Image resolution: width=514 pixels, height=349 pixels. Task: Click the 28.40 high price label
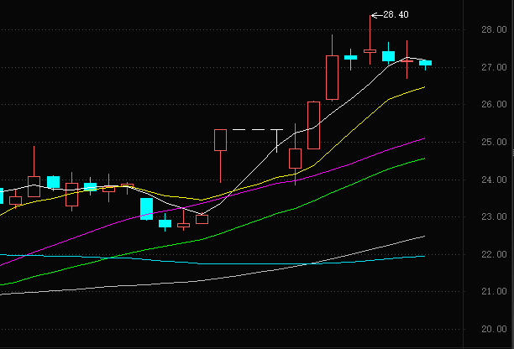(x=396, y=15)
